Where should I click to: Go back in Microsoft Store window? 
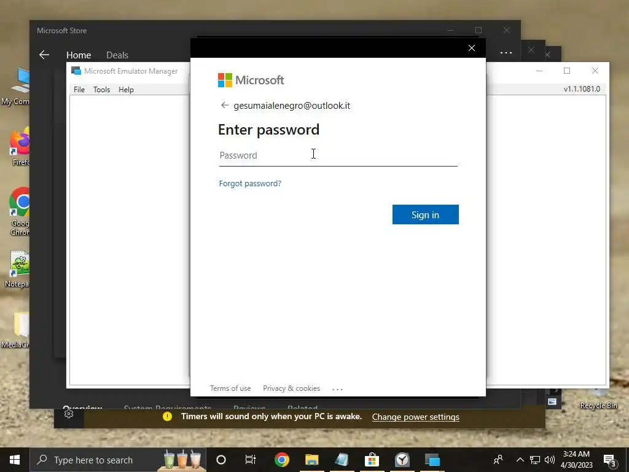click(44, 55)
